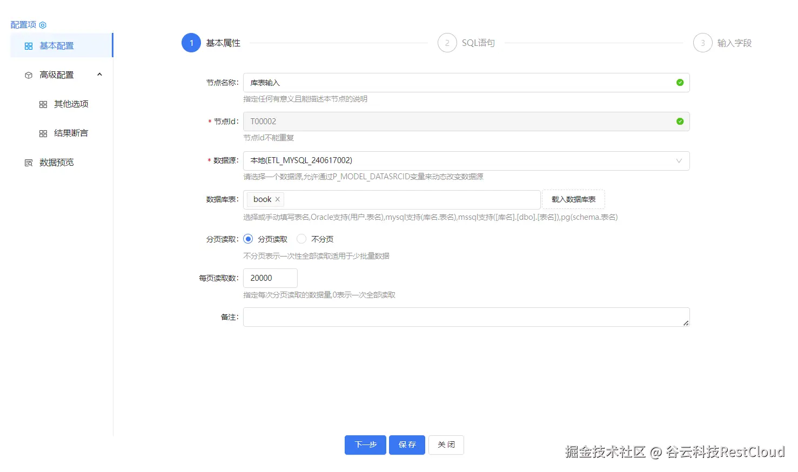Open the 数据源 dropdown arrow

click(x=679, y=160)
